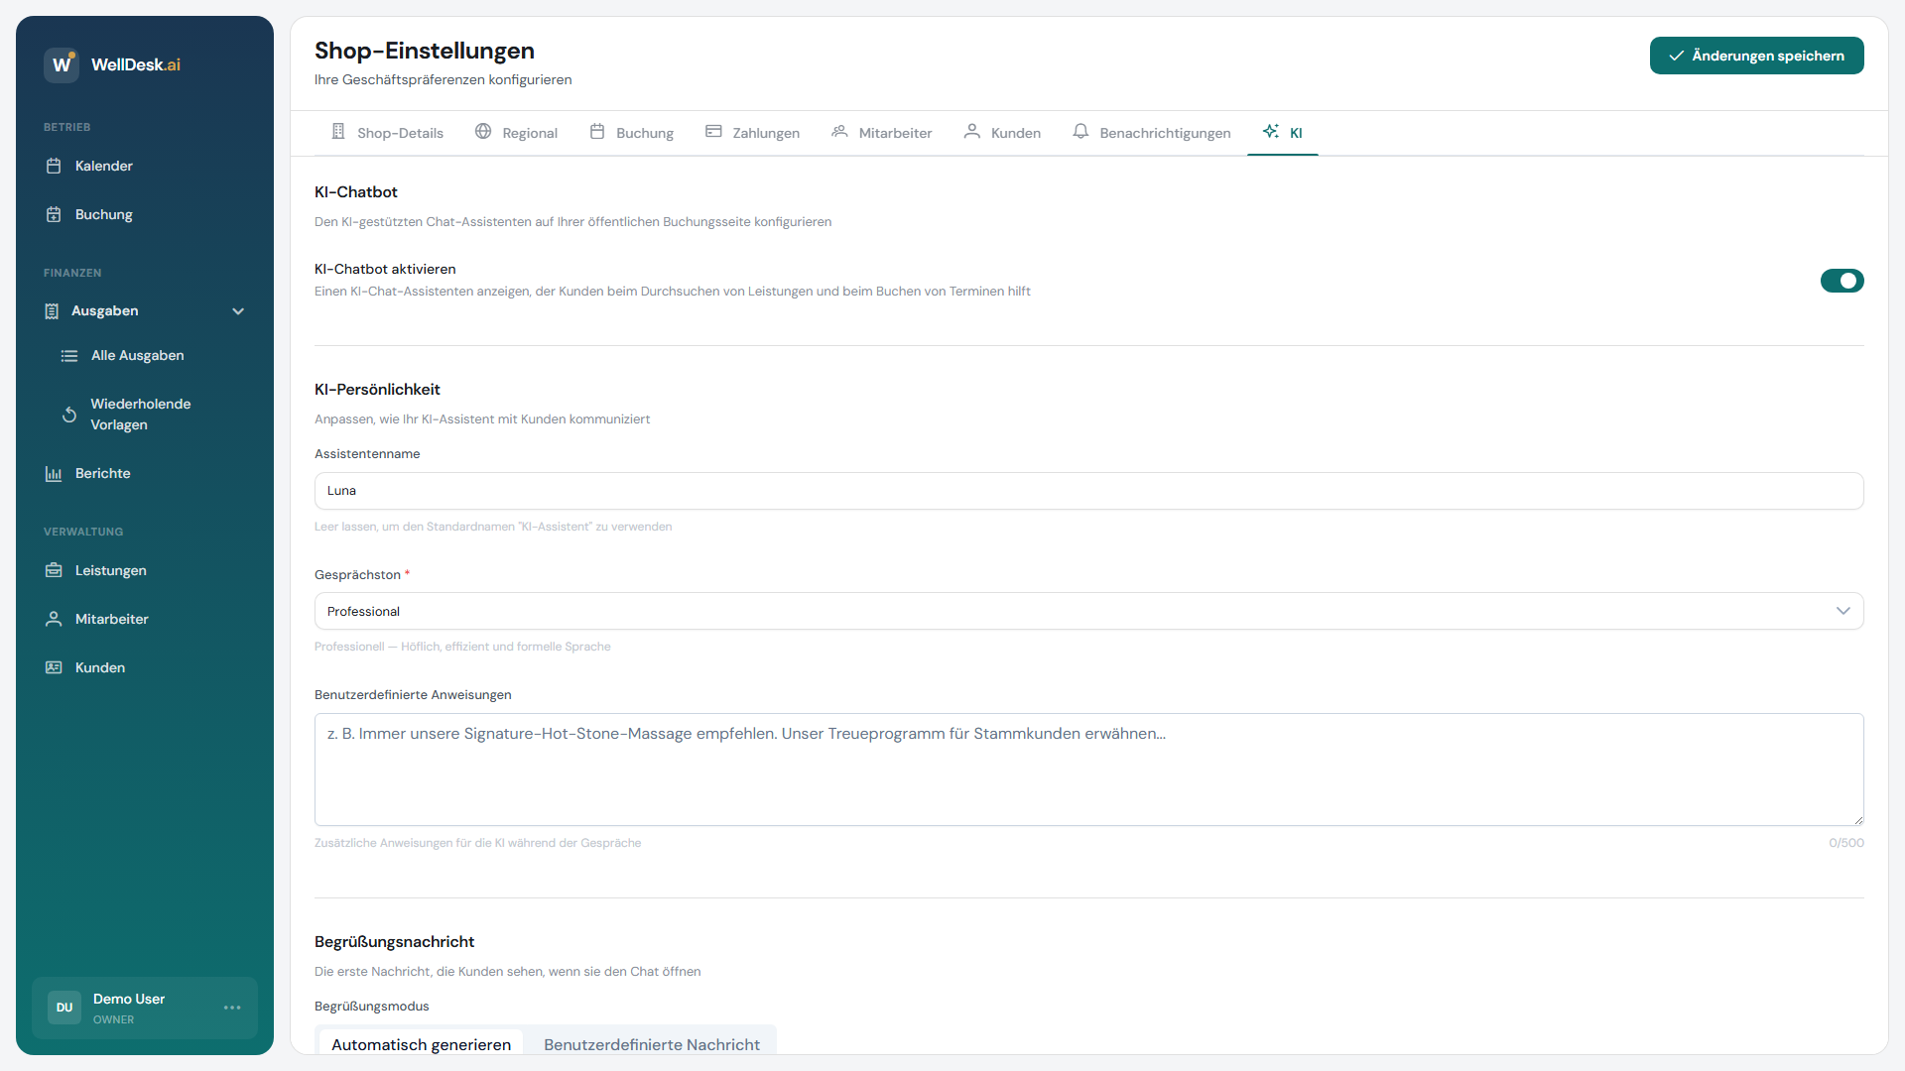1905x1071 pixels.
Task: Click the clock icon for Wiederholende Vorlagen
Action: pyautogui.click(x=69, y=414)
